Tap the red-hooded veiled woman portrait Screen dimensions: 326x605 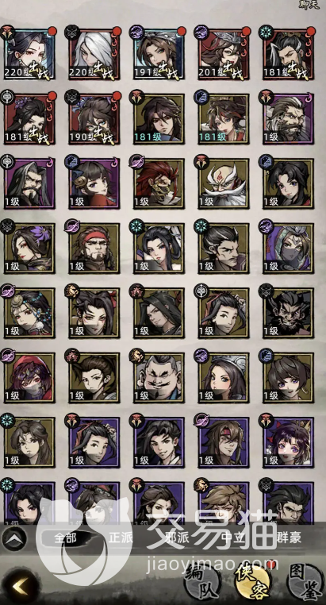[29, 377]
